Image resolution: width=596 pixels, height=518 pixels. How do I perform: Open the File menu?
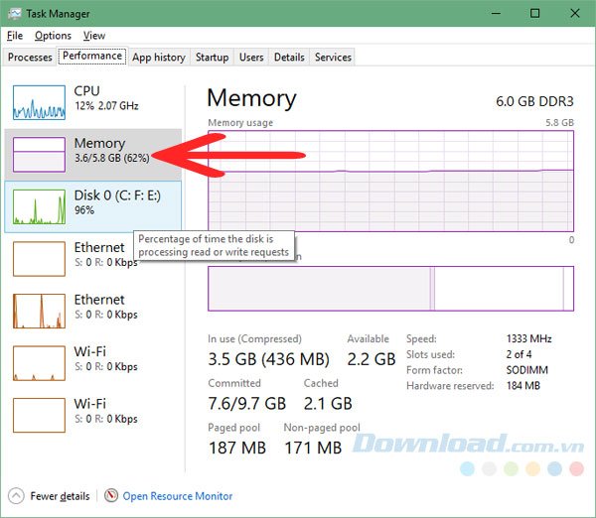pyautogui.click(x=15, y=36)
